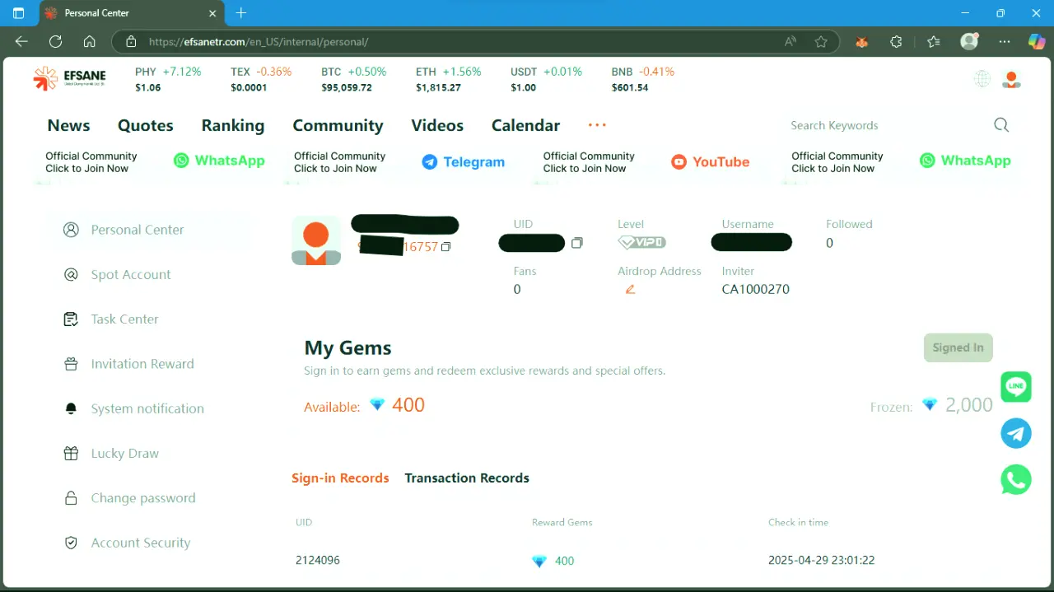Click the Signed In button
The height and width of the screenshot is (592, 1054).
958,347
